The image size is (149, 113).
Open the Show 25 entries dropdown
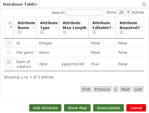coord(124,12)
